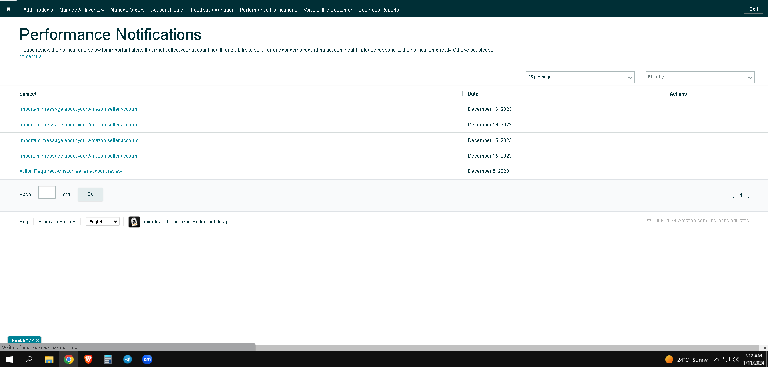768x367 pixels.
Task: Open first December 15 Important message notification
Action: coord(79,140)
